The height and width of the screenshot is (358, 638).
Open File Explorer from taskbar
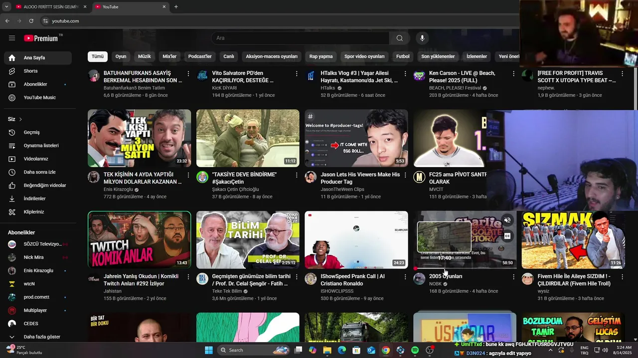coord(327,350)
